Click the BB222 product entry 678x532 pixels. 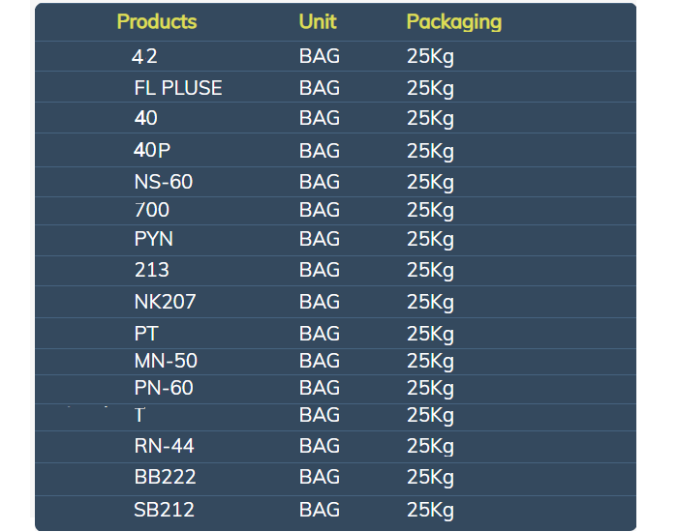tap(166, 477)
